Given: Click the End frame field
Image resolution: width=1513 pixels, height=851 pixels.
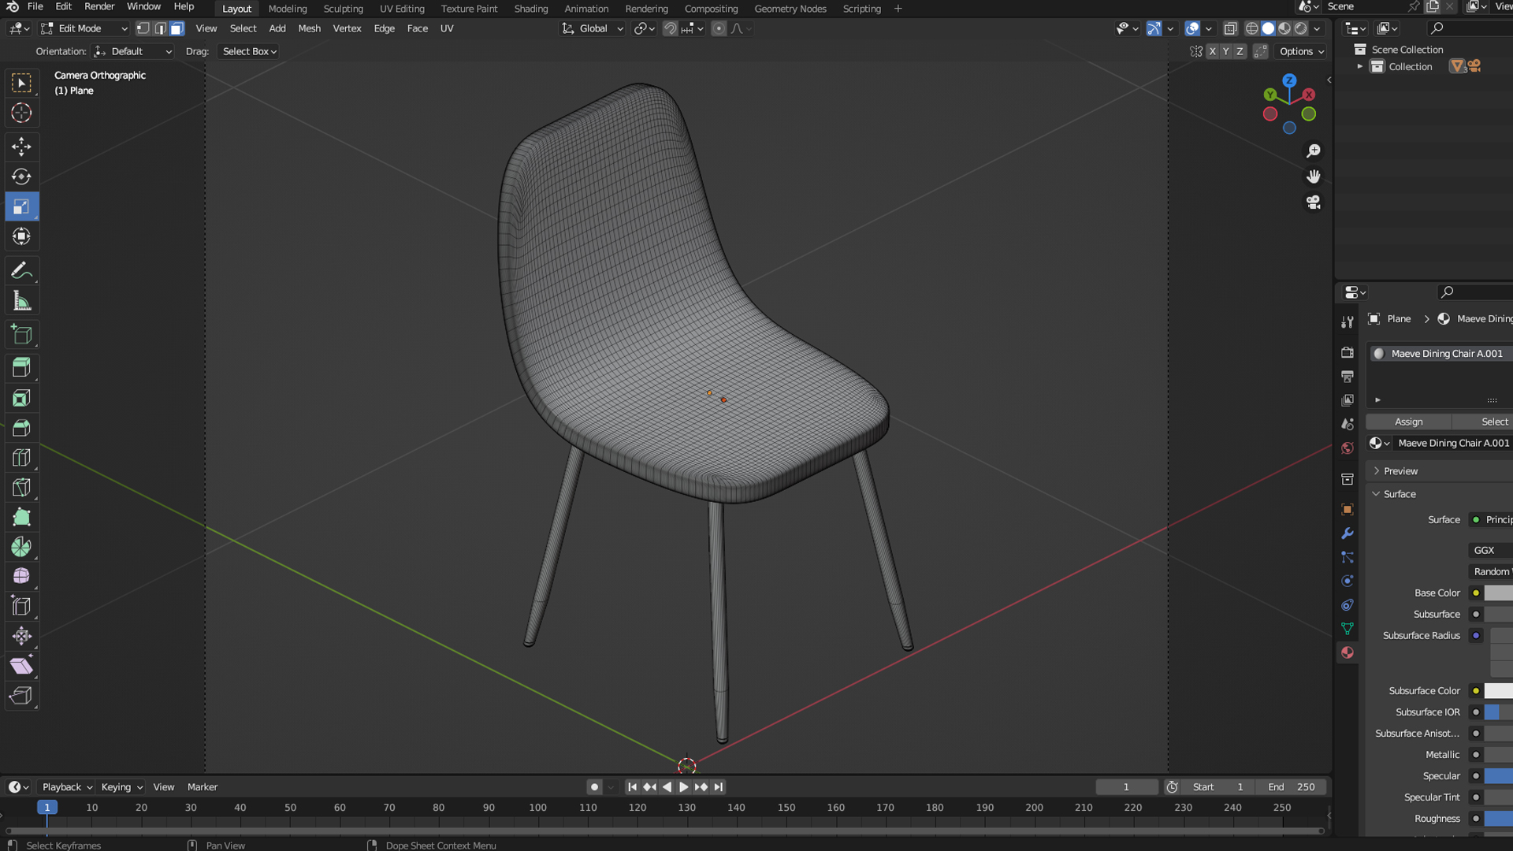Looking at the screenshot, I should click(x=1291, y=787).
